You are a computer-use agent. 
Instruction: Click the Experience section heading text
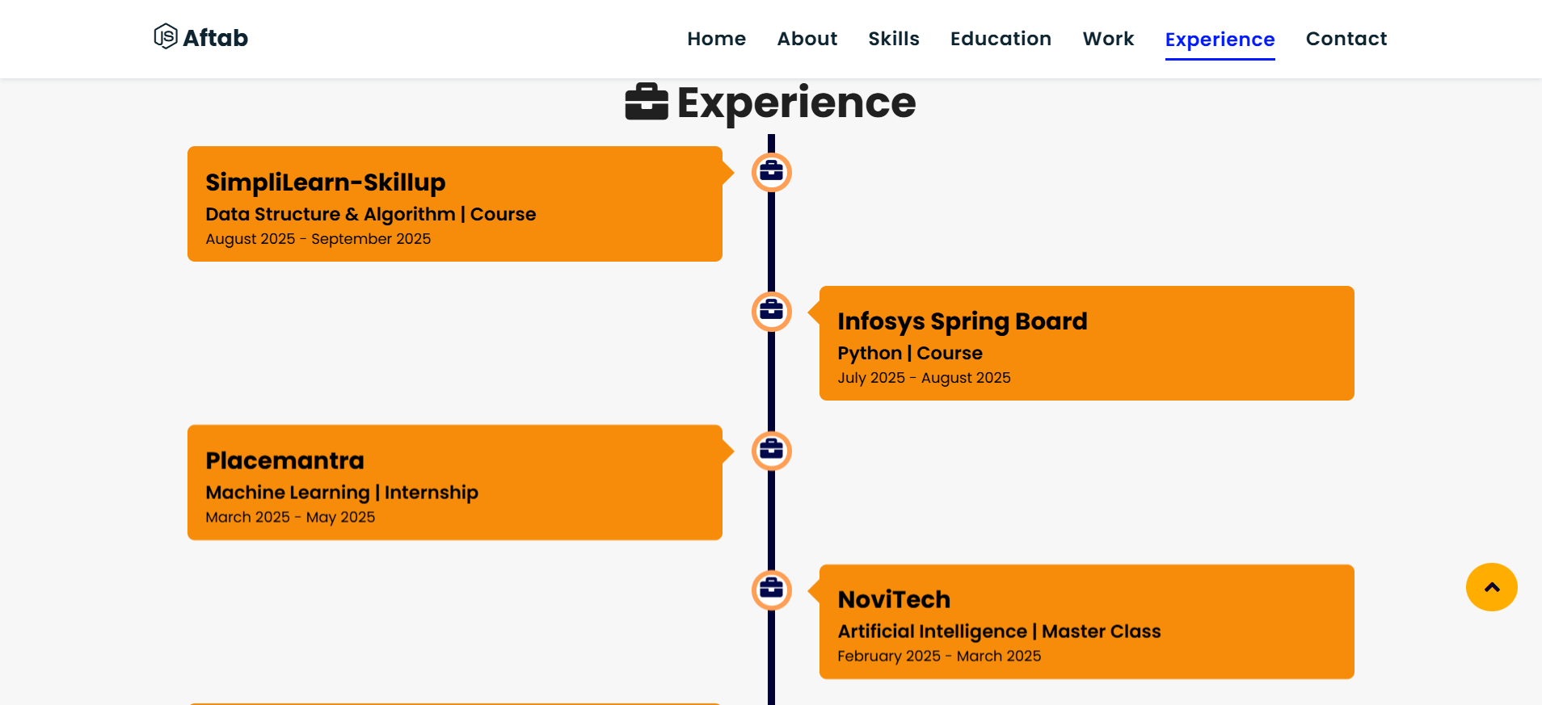coord(796,103)
